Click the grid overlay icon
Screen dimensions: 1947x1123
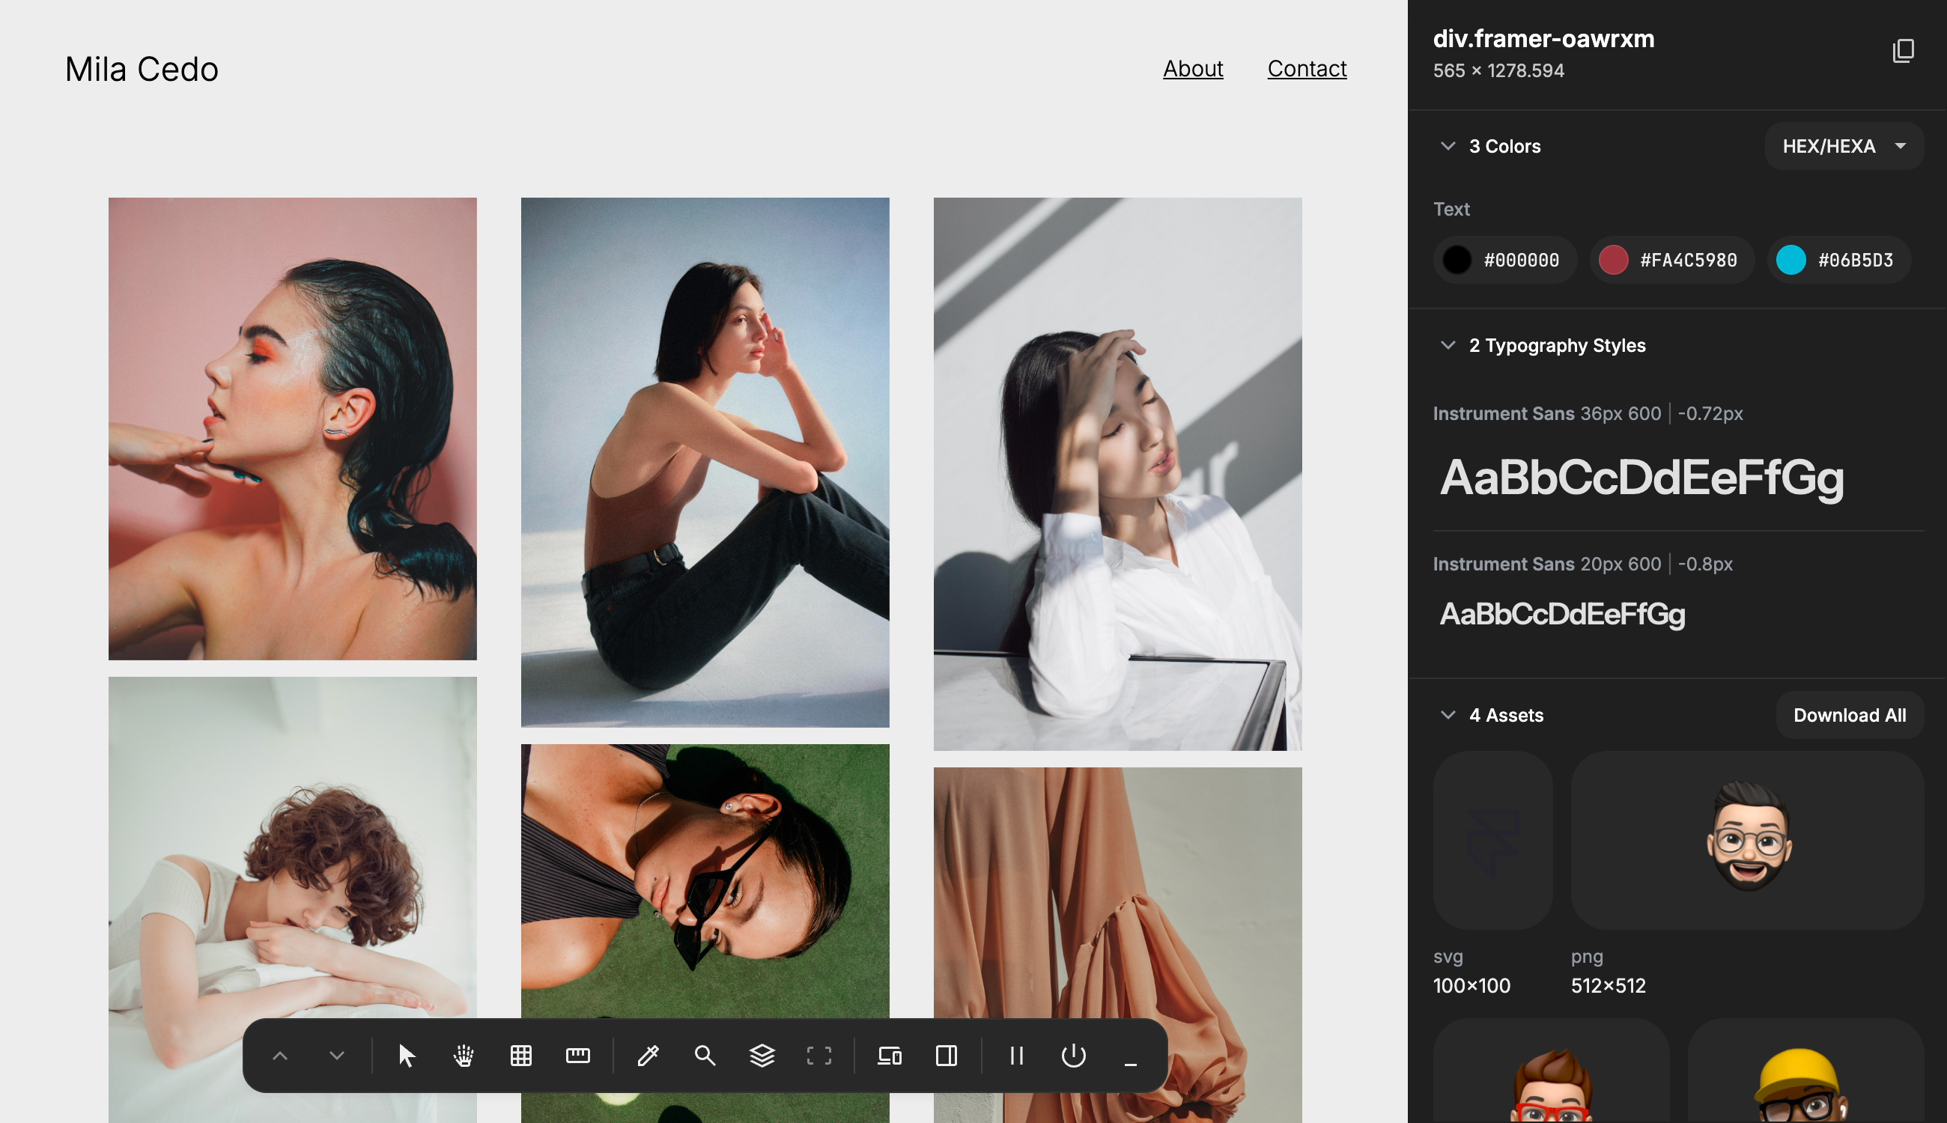(520, 1055)
